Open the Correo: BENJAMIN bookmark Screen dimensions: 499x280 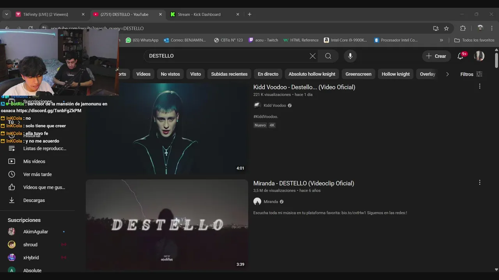click(185, 40)
